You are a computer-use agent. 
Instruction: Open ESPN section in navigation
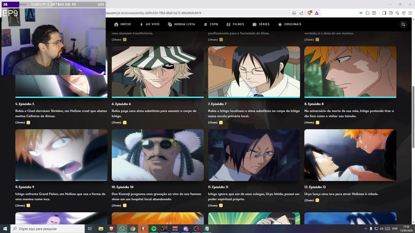coord(211,24)
